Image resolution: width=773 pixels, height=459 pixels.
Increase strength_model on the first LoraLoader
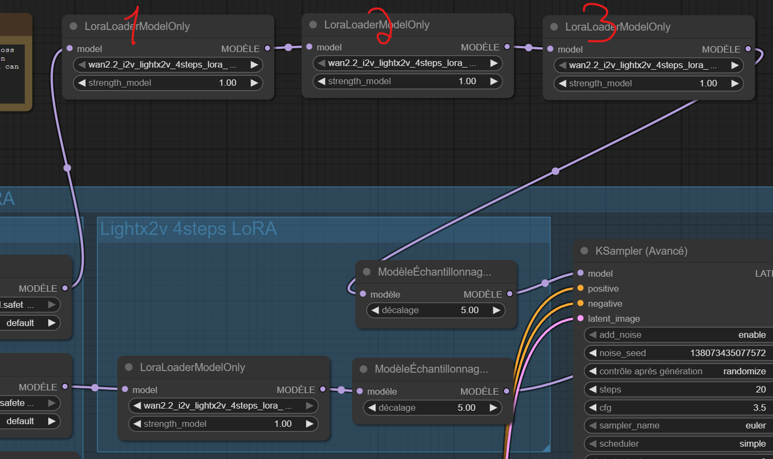pos(254,83)
